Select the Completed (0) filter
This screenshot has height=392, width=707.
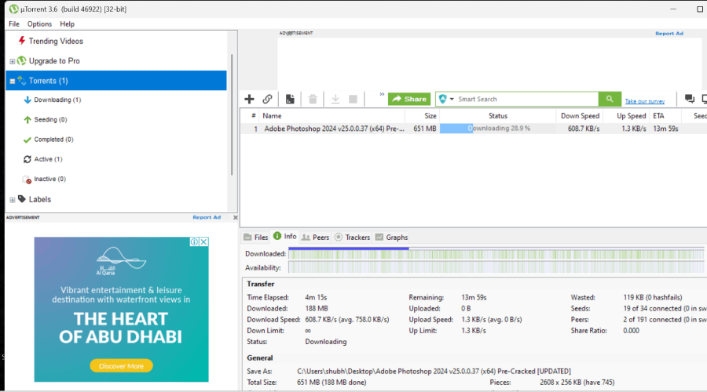(x=53, y=140)
